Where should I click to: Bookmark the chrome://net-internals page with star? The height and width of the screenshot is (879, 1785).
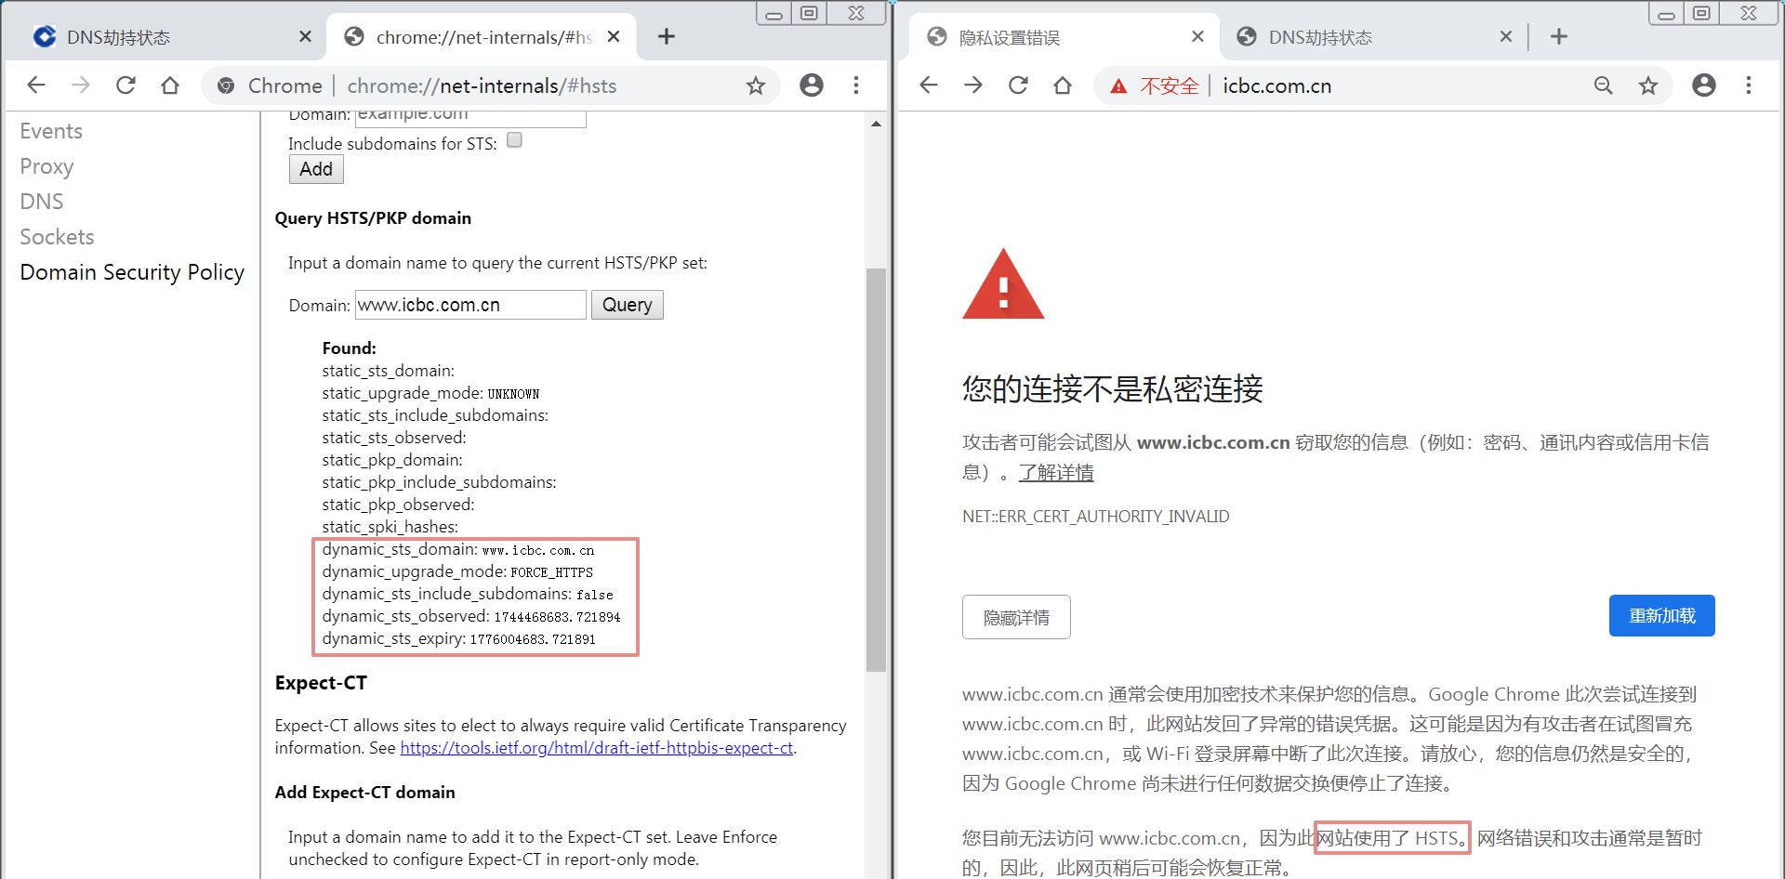pos(756,85)
